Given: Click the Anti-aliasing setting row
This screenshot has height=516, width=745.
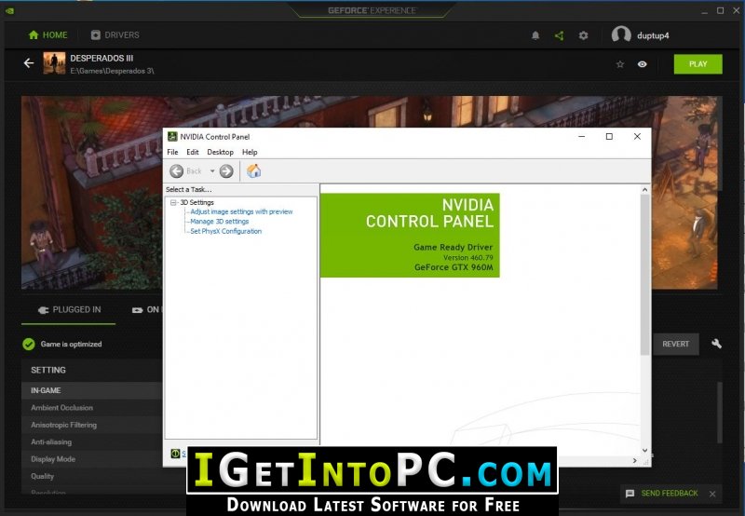Looking at the screenshot, I should point(91,441).
